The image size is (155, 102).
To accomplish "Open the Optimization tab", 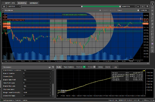I will [34, 3].
